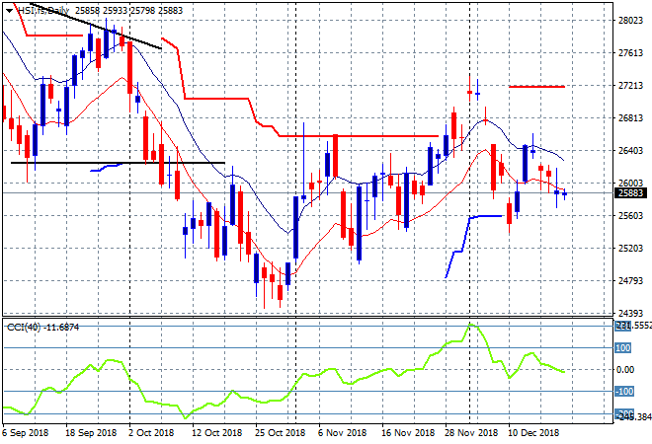Click the 28 Nov 2018 date label
This screenshot has width=652, height=444.
[471, 433]
